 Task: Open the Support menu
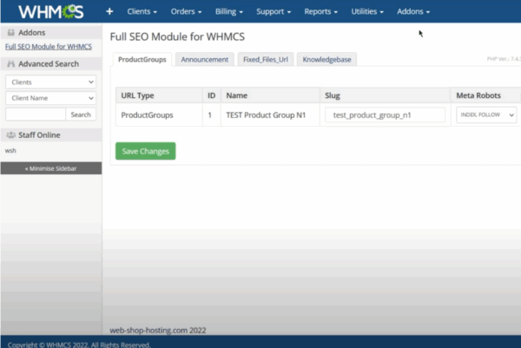274,12
